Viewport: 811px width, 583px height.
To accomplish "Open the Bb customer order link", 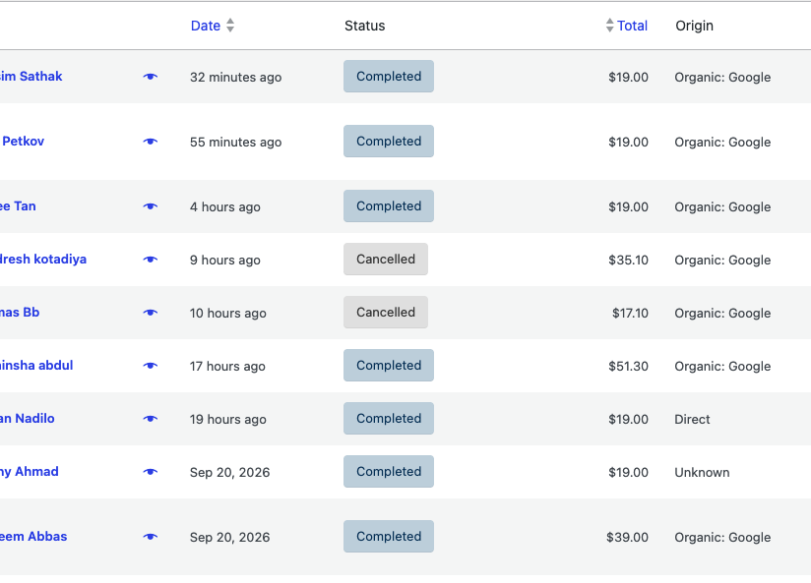I will coord(20,313).
